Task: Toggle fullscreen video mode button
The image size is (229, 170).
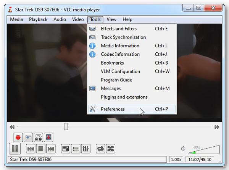Action: point(65,149)
